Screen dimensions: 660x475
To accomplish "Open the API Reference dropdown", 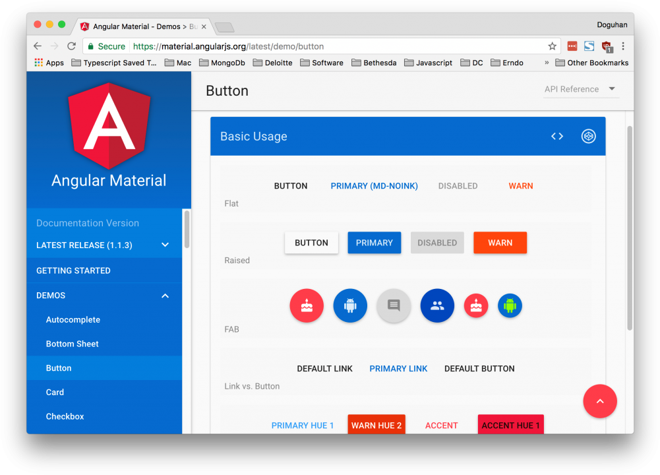I will pyautogui.click(x=581, y=89).
